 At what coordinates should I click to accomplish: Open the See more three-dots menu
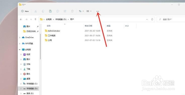coord(98,11)
